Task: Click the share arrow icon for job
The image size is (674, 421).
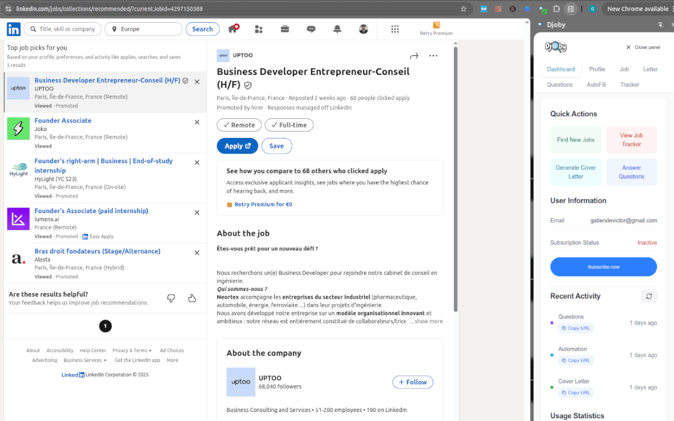Action: [x=414, y=56]
